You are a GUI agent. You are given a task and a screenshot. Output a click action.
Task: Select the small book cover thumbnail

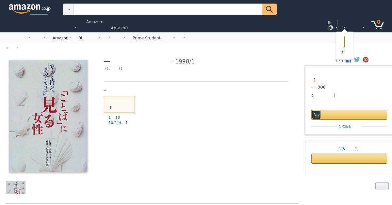click(x=16, y=187)
